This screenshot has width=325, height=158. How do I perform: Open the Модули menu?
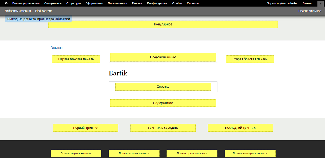[137, 3]
